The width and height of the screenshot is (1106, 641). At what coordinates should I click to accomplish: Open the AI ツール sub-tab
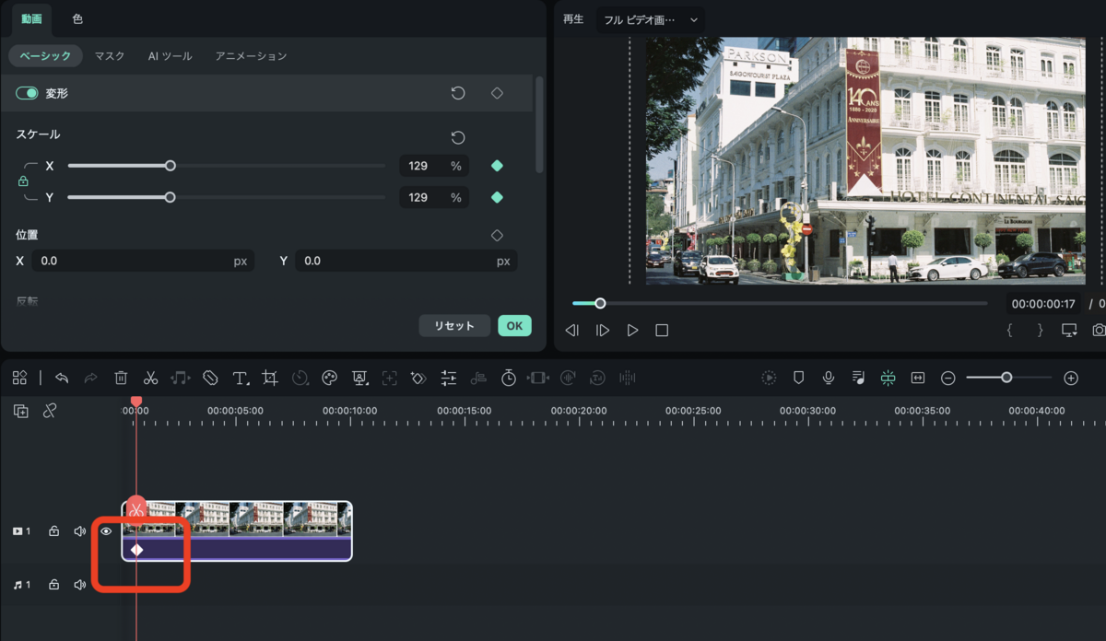pyautogui.click(x=171, y=56)
